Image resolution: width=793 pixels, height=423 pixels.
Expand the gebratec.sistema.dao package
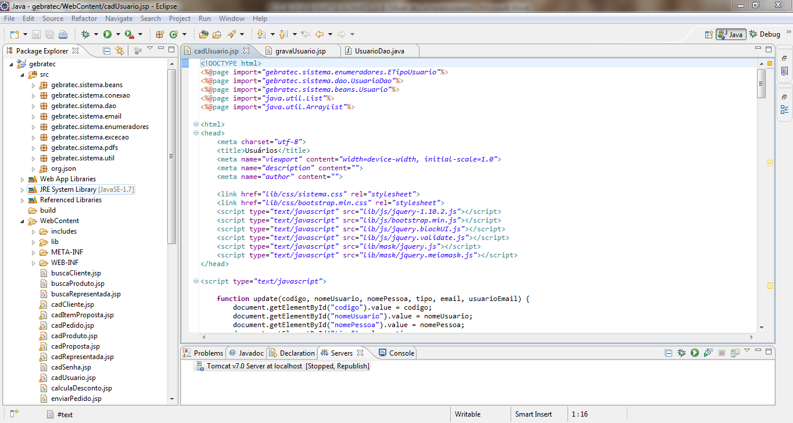(x=34, y=106)
